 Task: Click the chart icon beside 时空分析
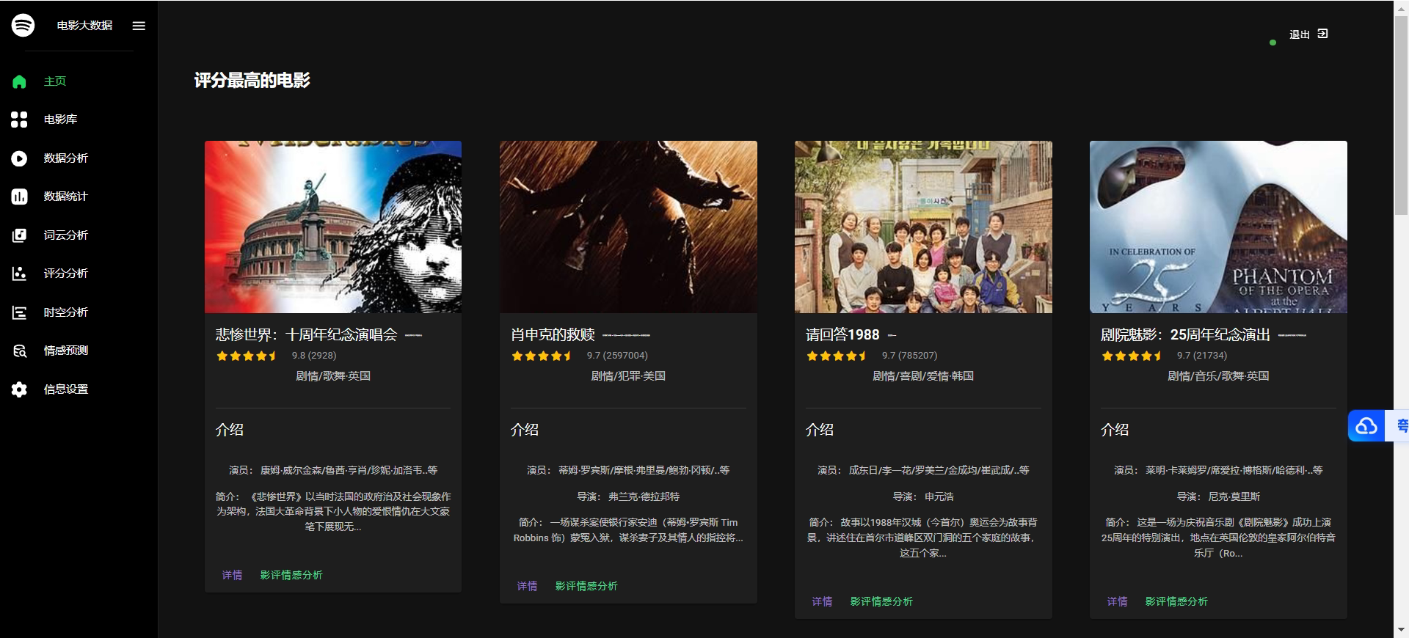19,312
